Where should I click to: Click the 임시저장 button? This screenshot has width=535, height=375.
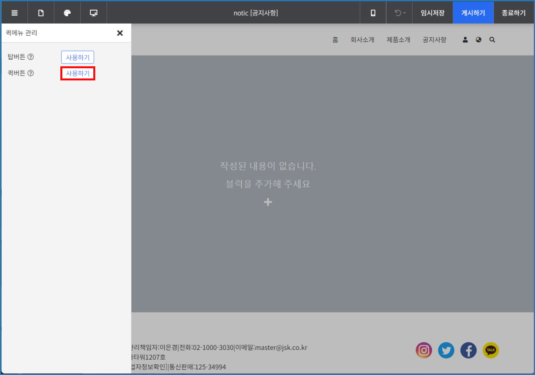tap(432, 13)
